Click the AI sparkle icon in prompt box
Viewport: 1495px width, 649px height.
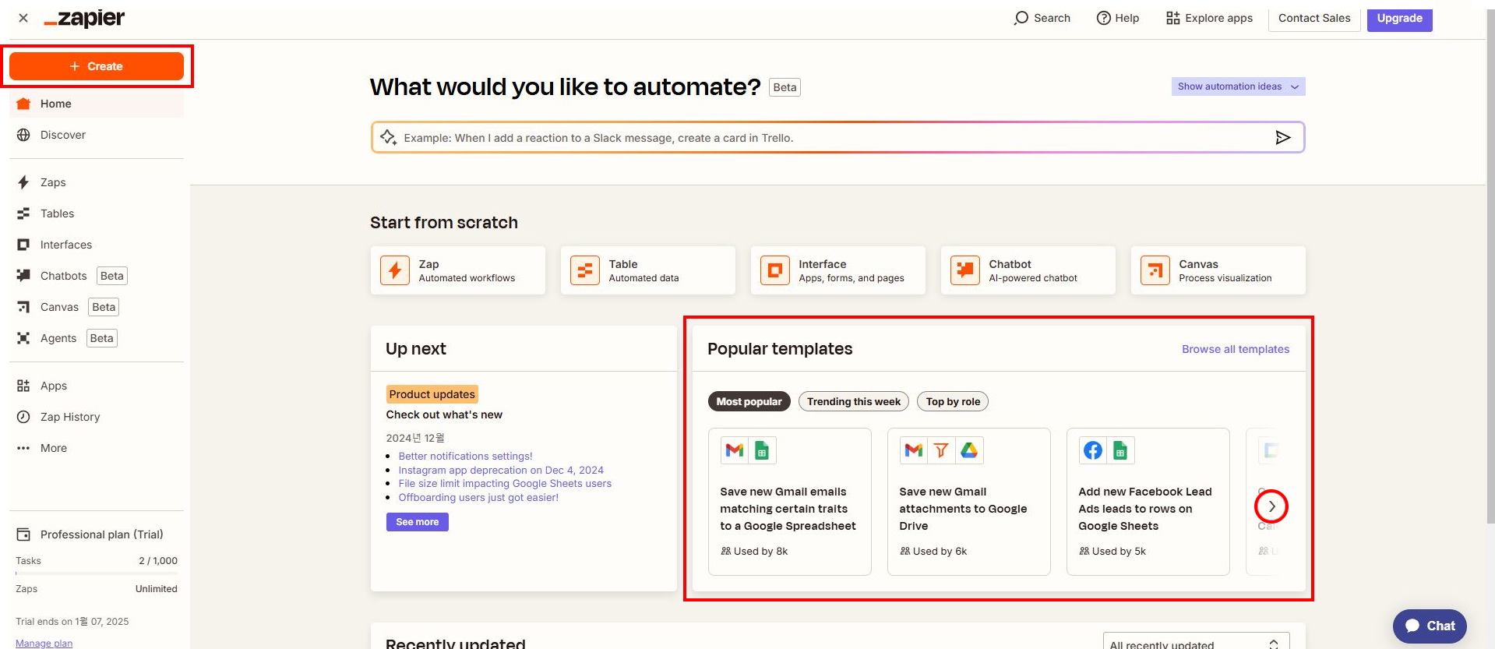coord(388,138)
